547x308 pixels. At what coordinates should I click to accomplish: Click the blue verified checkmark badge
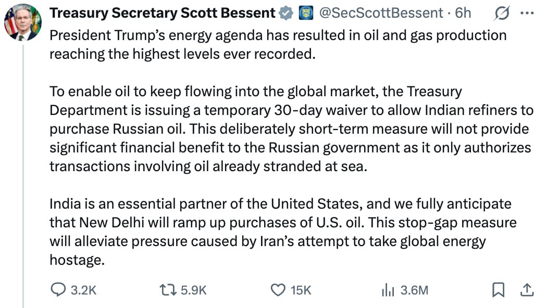287,14
